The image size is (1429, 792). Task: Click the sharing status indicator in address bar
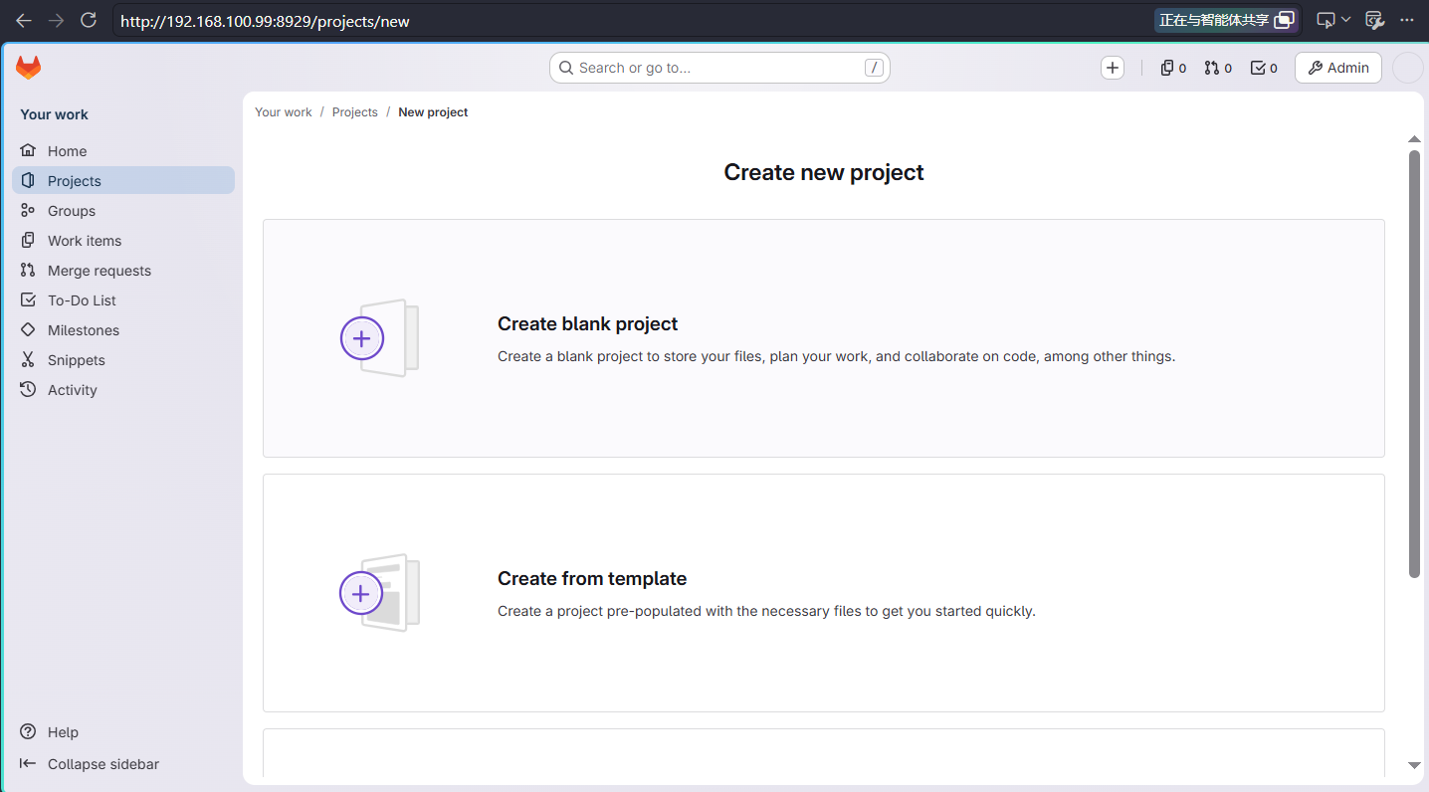pyautogui.click(x=1227, y=20)
